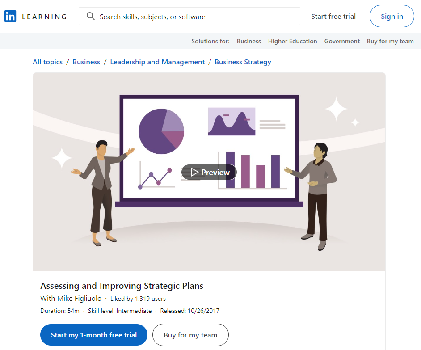421x350 pixels.
Task: Click the Duration: 54m text
Action: tap(60, 311)
